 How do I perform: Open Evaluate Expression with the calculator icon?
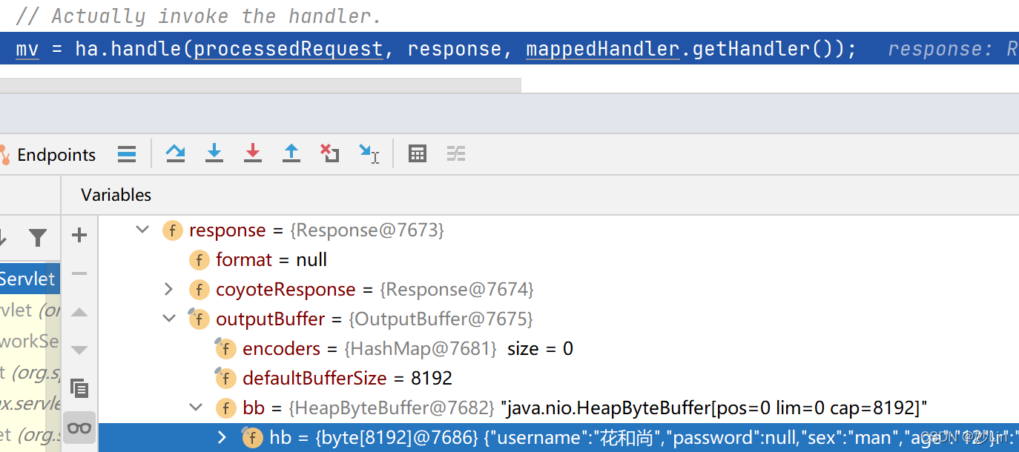coord(418,153)
